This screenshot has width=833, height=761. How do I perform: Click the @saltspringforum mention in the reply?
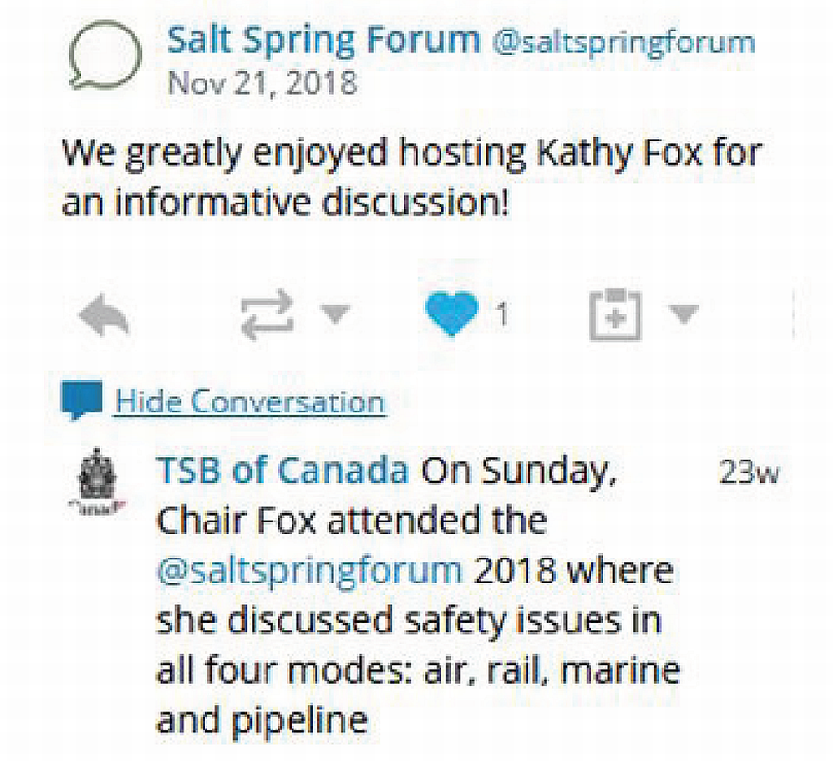(309, 570)
